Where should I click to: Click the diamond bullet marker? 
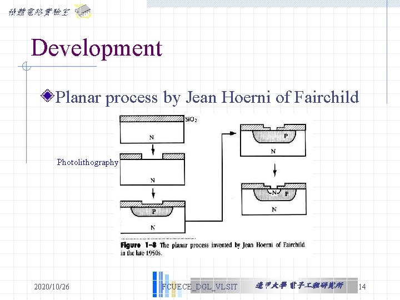point(47,96)
